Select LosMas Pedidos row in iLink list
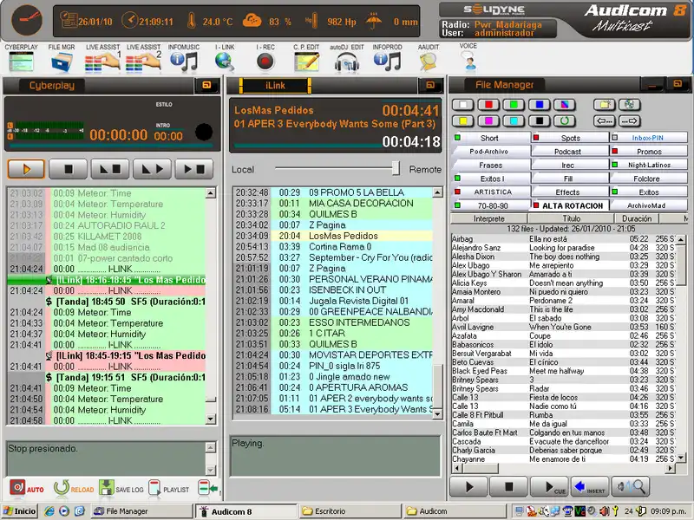The width and height of the screenshot is (694, 520). tap(333, 236)
